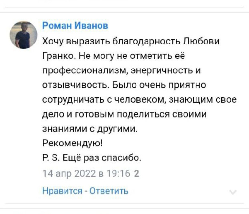Click the word профессионализм in the comment
The width and height of the screenshot is (249, 214).
tap(85, 71)
